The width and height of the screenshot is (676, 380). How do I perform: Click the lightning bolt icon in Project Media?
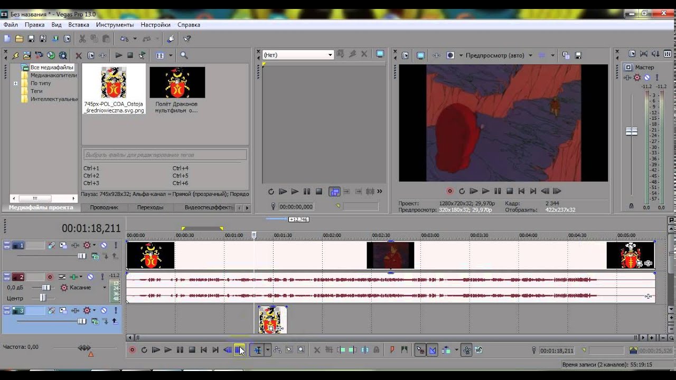pyautogui.click(x=15, y=55)
